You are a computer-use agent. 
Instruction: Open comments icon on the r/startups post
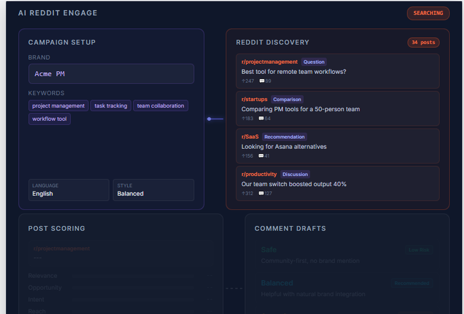(x=261, y=118)
